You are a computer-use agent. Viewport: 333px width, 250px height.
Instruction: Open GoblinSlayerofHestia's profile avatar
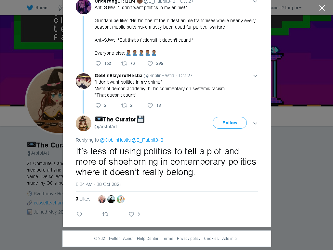point(84,81)
